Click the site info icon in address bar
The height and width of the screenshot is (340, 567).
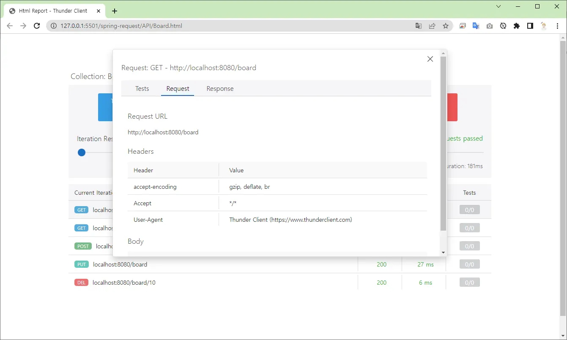[x=54, y=26]
